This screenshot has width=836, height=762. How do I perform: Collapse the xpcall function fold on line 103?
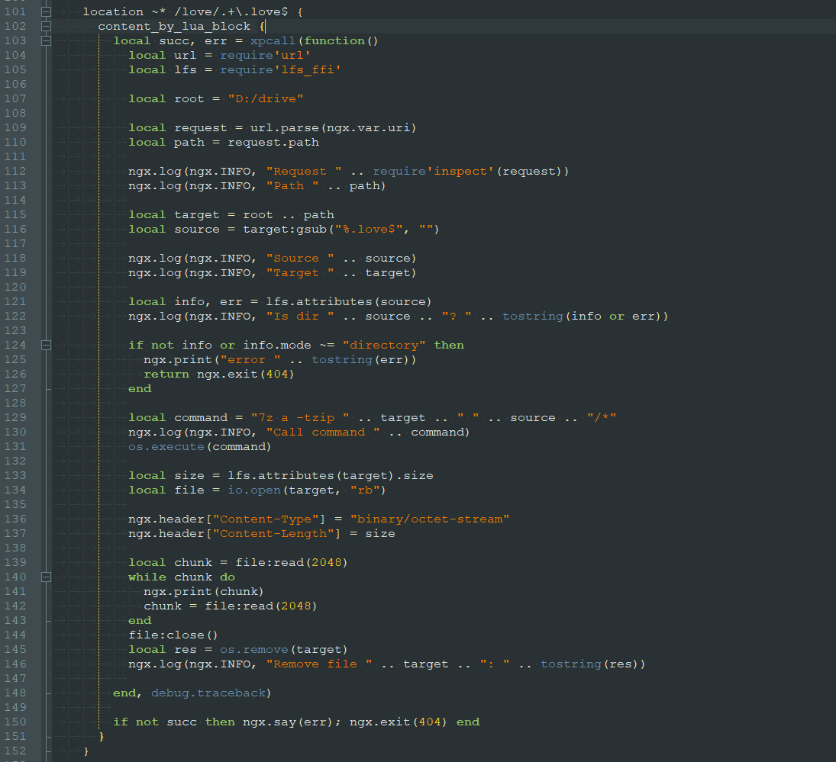[x=47, y=40]
